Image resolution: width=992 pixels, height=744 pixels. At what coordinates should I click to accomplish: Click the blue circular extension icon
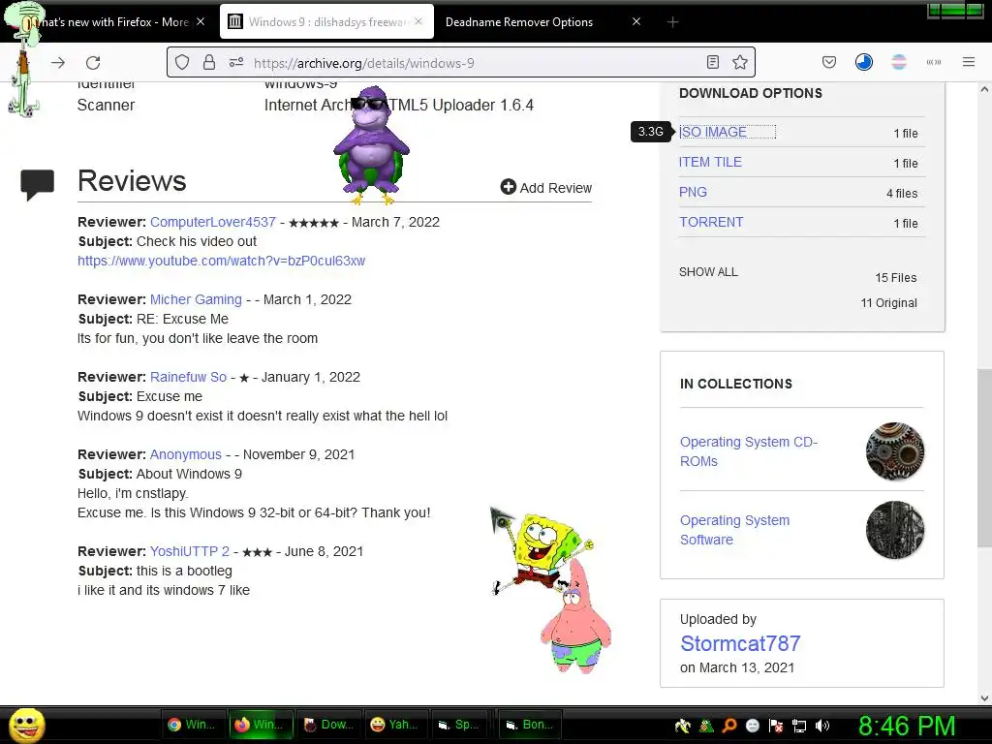[863, 62]
